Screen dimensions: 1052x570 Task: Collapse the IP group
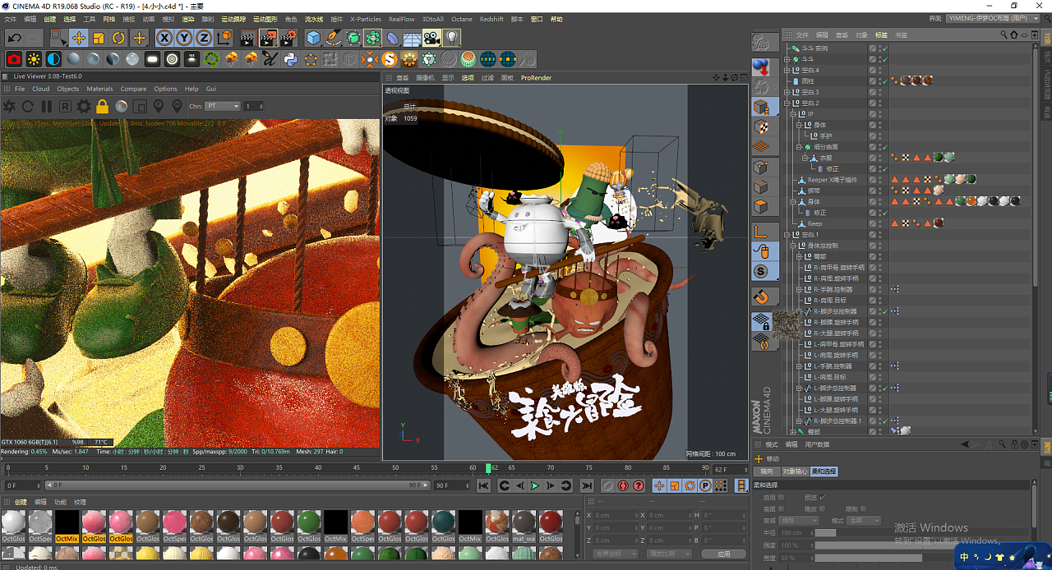tap(793, 114)
